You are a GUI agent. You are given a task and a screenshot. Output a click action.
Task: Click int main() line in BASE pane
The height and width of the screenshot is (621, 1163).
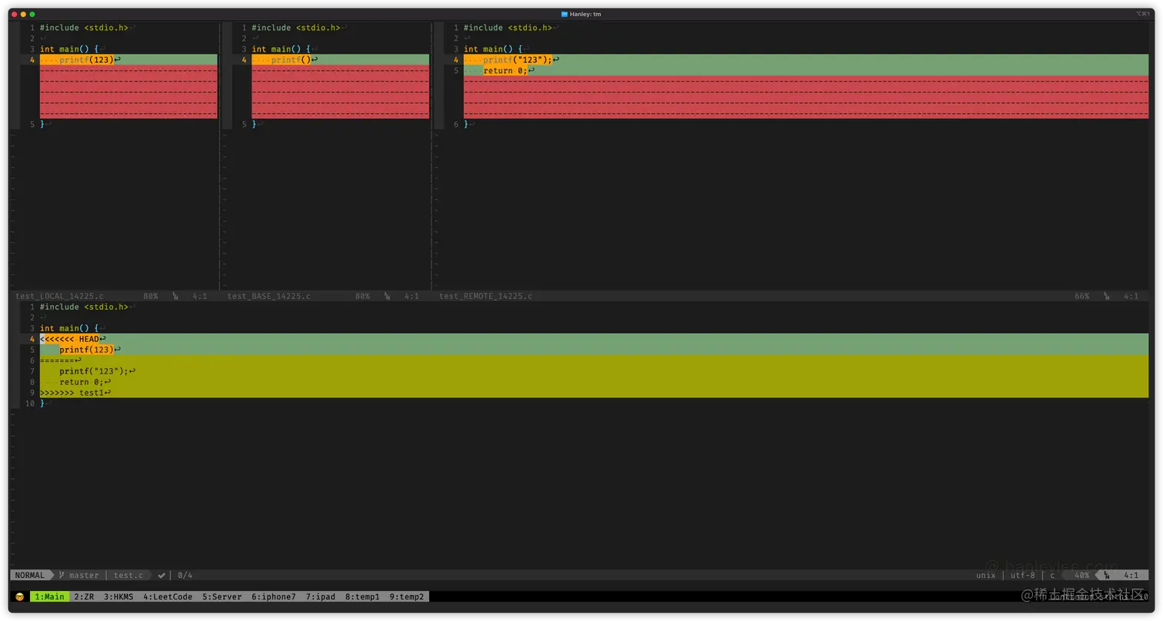[281, 49]
